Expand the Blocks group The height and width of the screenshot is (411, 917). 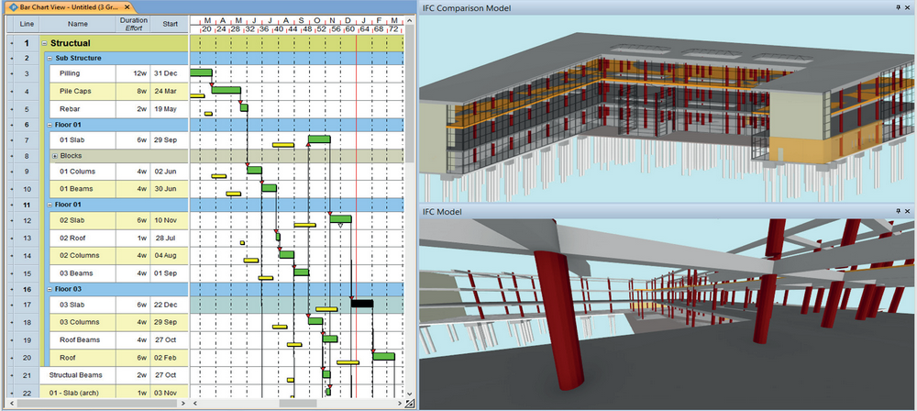click(x=54, y=156)
